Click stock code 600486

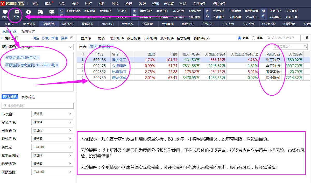point(100,60)
